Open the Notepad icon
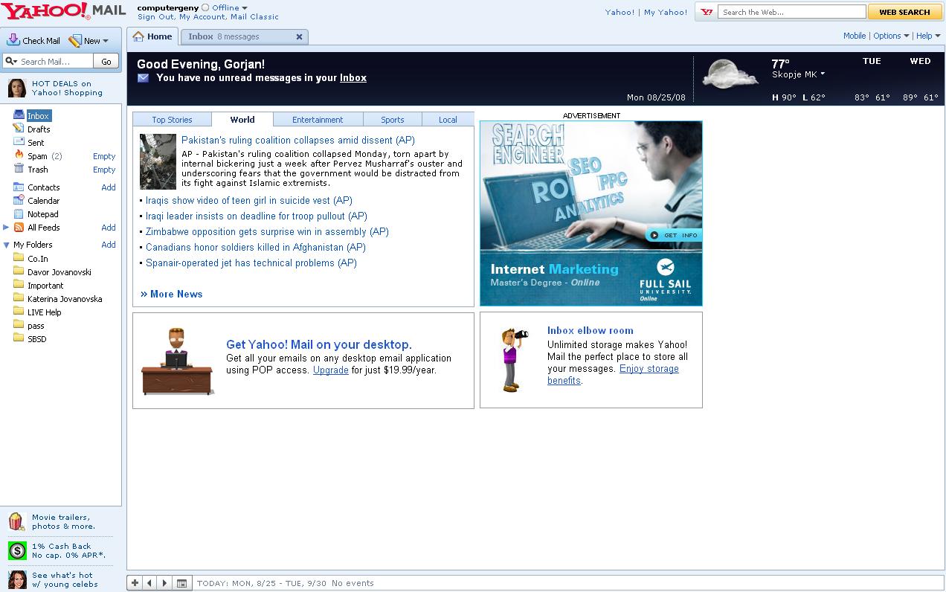Screen dimensions: 946x592 19,213
